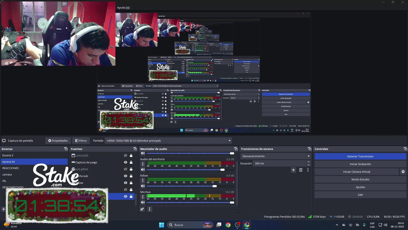The height and width of the screenshot is (230, 408).
Task: Open the first Chrome taskbar icon
Action: 228,225
